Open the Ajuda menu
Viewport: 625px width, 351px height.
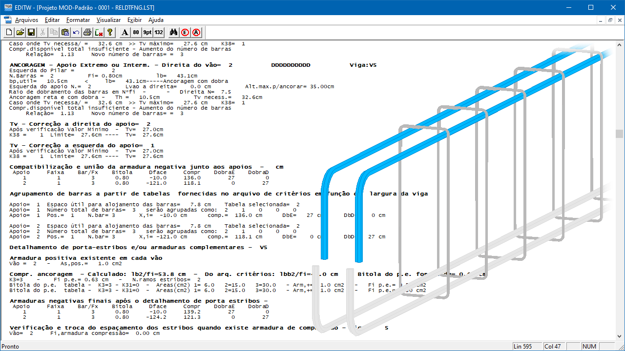pyautogui.click(x=156, y=20)
